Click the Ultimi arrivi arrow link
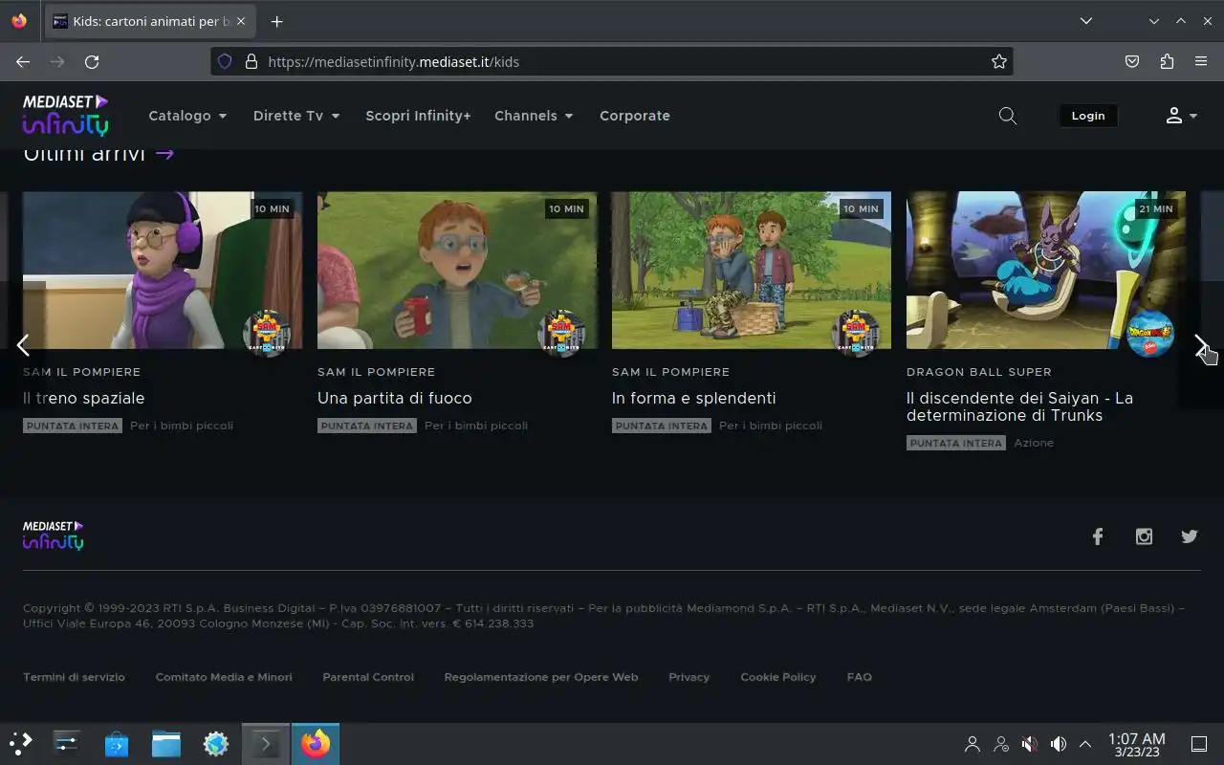 (164, 153)
